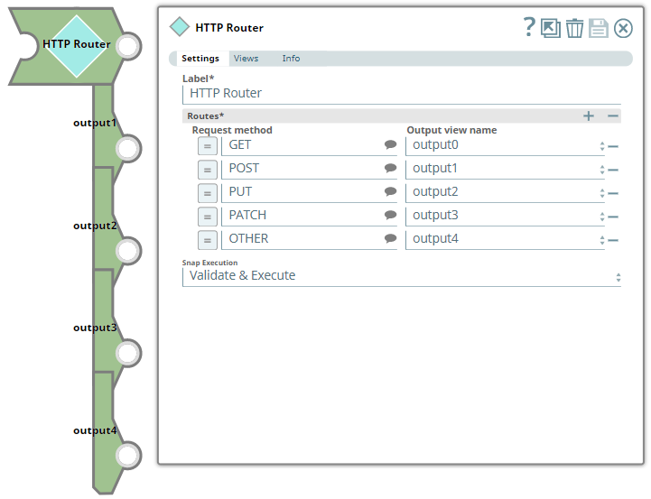Toggle expression button for PUT row

coord(207,192)
